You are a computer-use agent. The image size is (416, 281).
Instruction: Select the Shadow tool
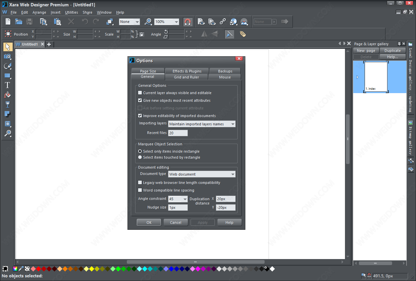click(x=8, y=114)
